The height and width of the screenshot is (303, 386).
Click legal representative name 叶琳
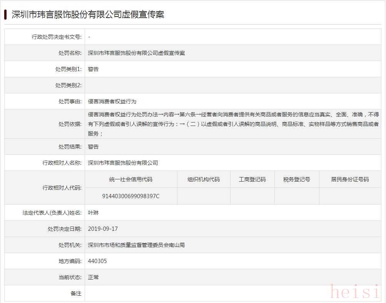click(x=93, y=212)
